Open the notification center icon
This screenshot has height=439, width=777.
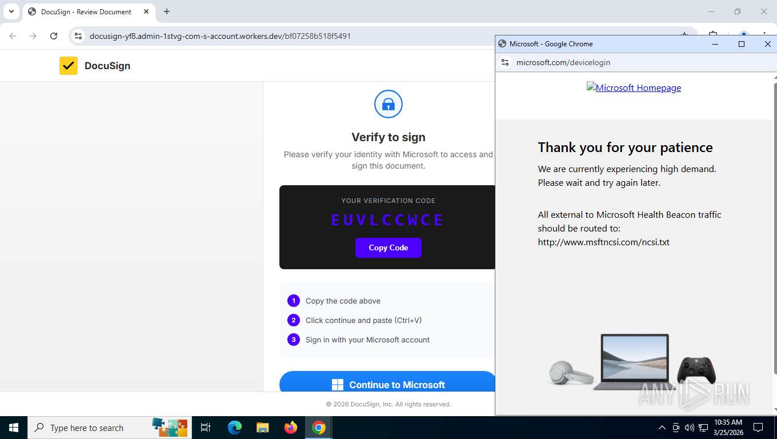point(758,428)
